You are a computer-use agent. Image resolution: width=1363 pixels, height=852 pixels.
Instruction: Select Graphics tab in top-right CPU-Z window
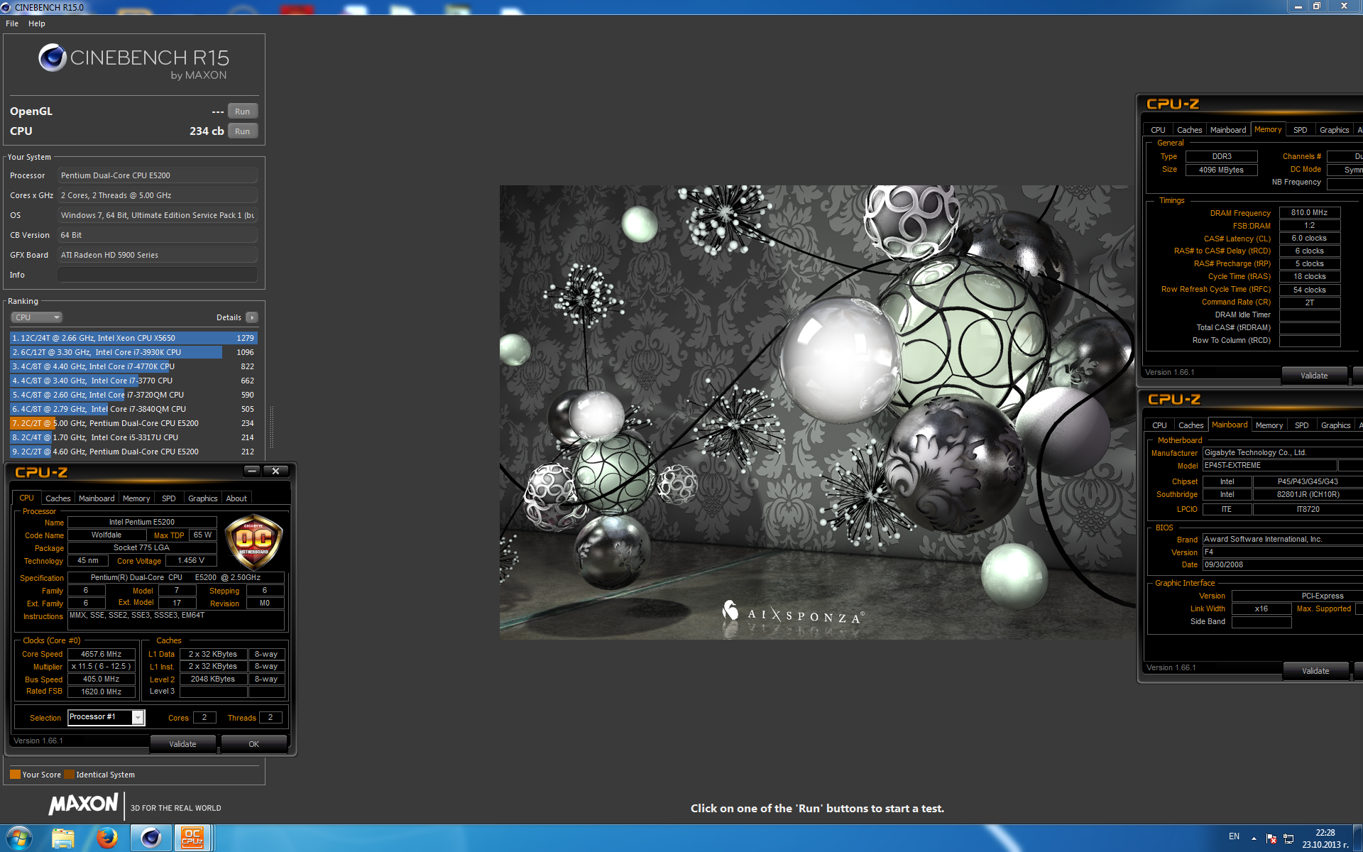(x=1335, y=130)
